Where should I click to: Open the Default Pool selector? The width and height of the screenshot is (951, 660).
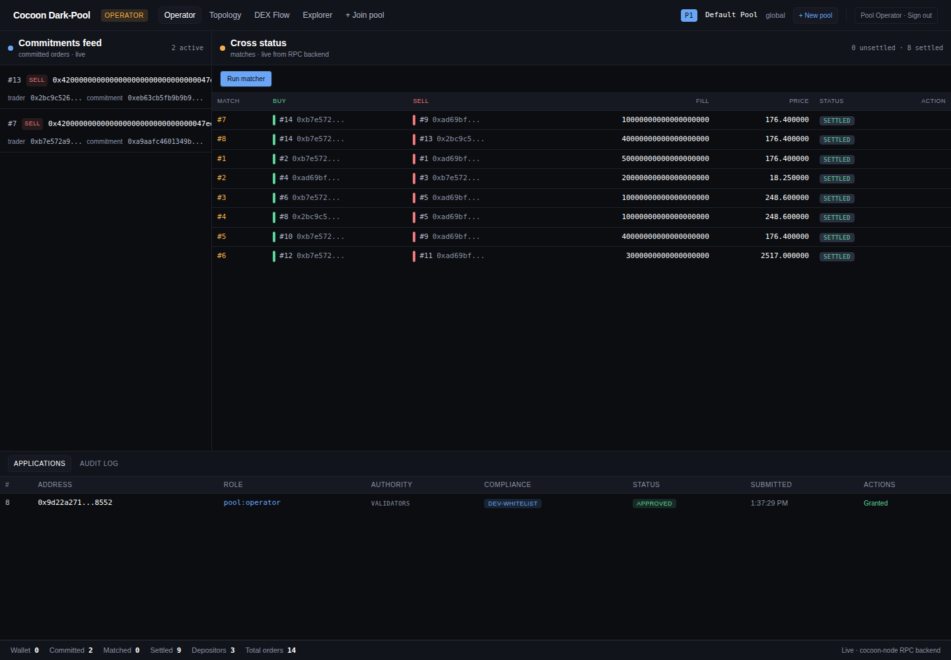[731, 15]
